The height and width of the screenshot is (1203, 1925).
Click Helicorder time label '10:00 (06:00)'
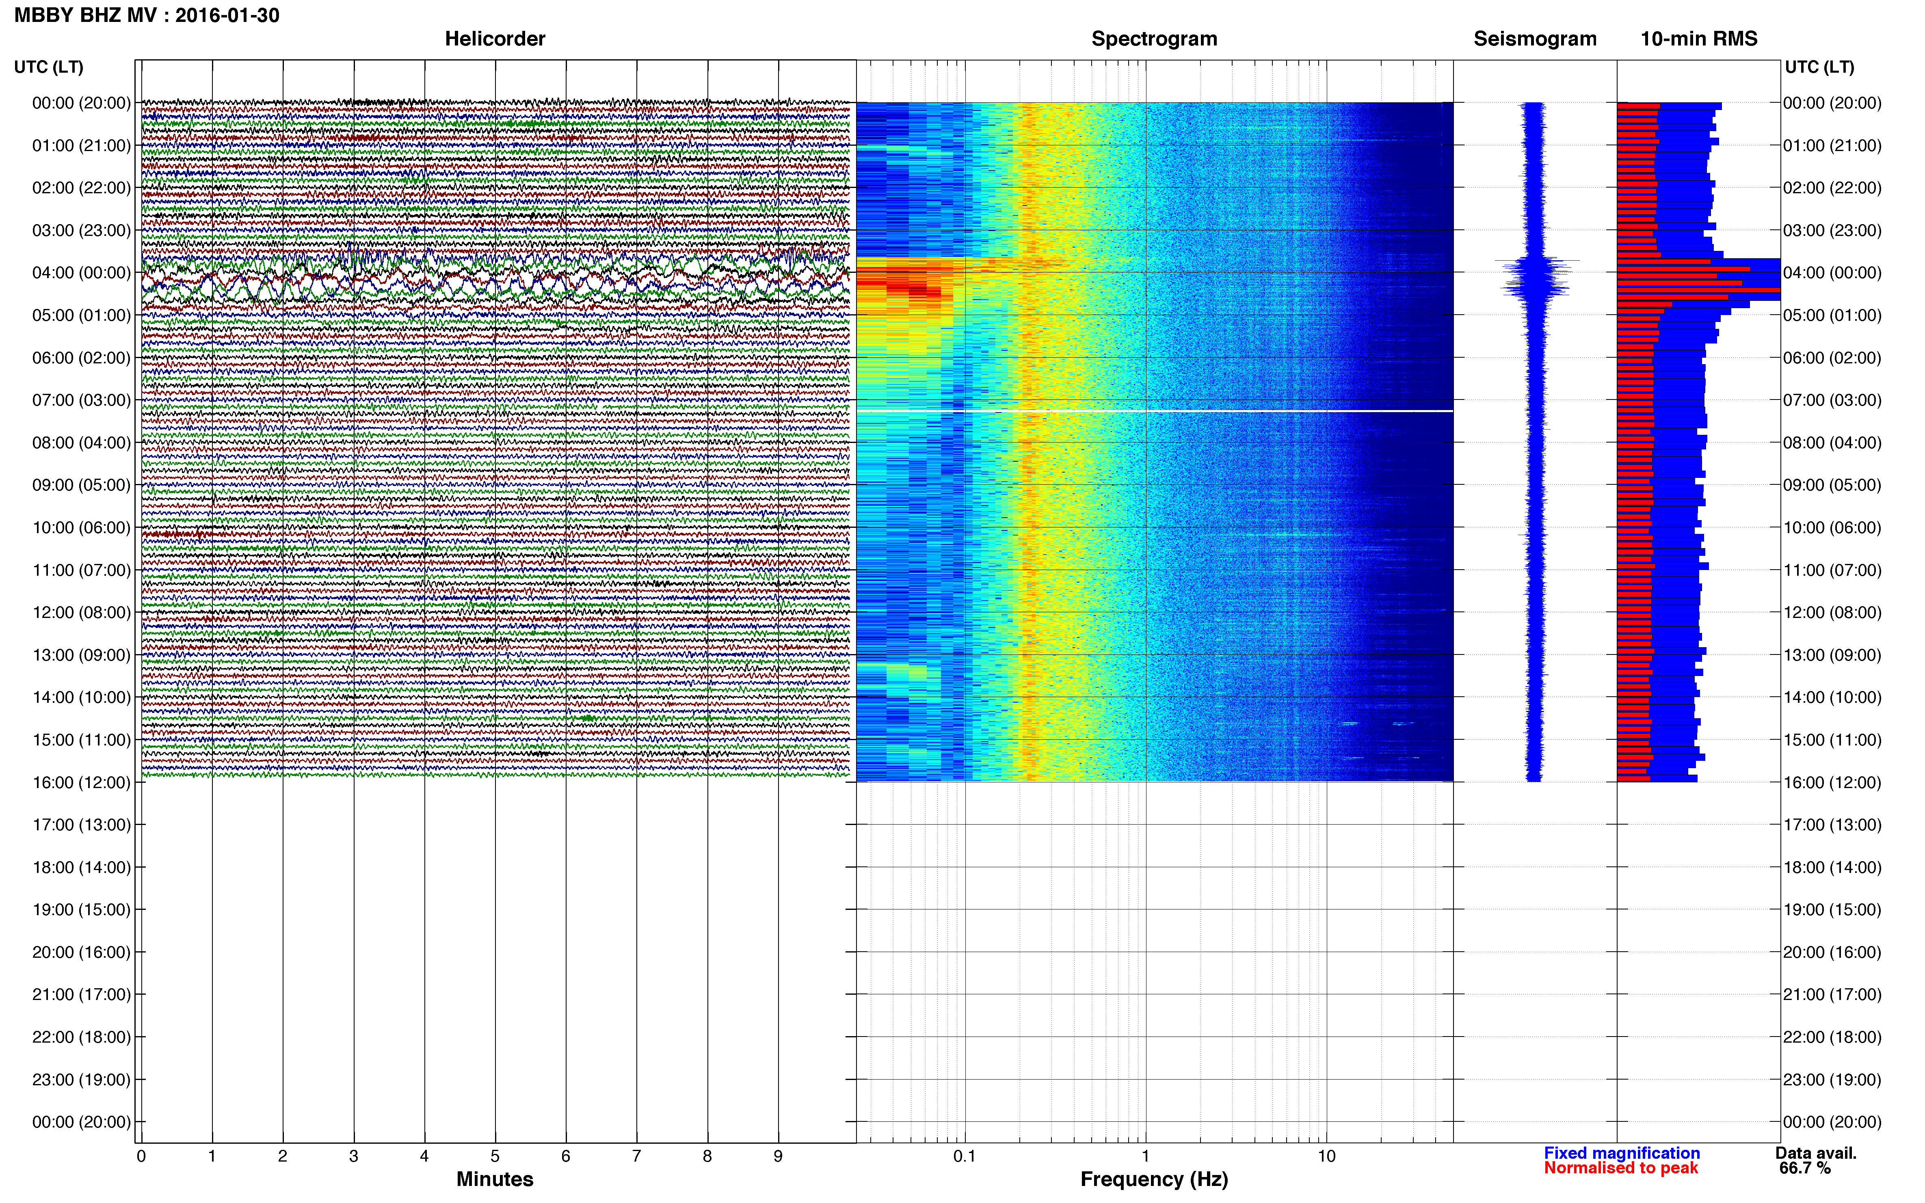tap(81, 527)
